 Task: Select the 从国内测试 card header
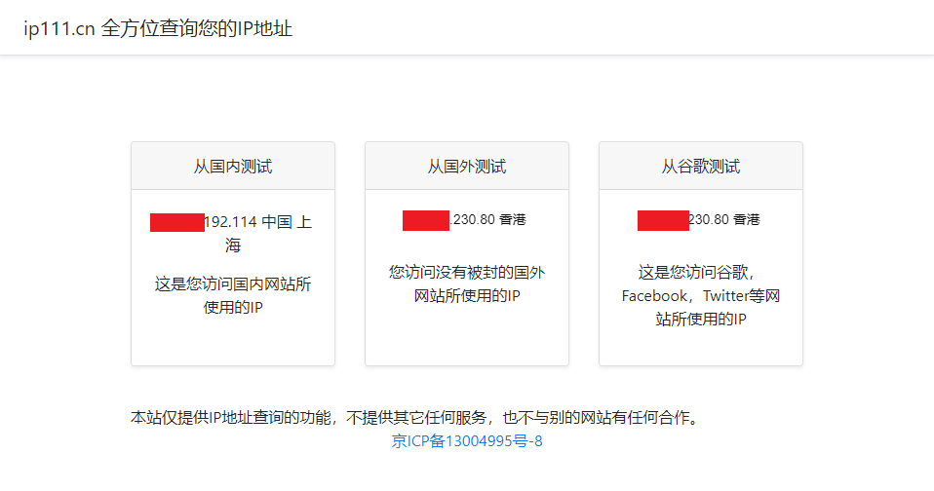coord(233,166)
